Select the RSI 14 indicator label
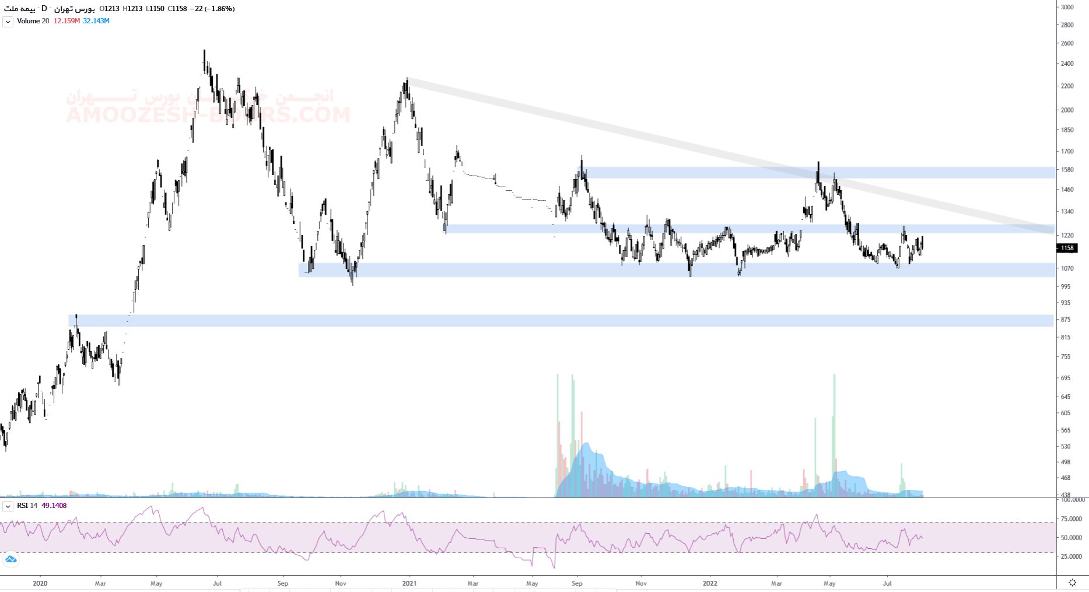 (x=27, y=506)
